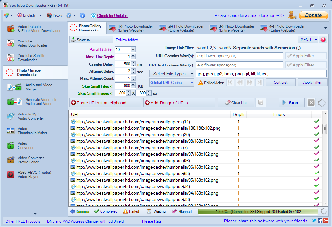Open Google Plus share icon
The image size is (332, 227).
(326, 221)
